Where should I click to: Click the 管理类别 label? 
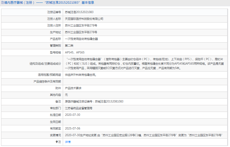[x=55, y=46]
